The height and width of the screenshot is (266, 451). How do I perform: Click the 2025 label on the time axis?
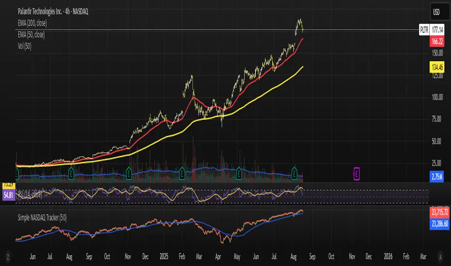(164, 256)
